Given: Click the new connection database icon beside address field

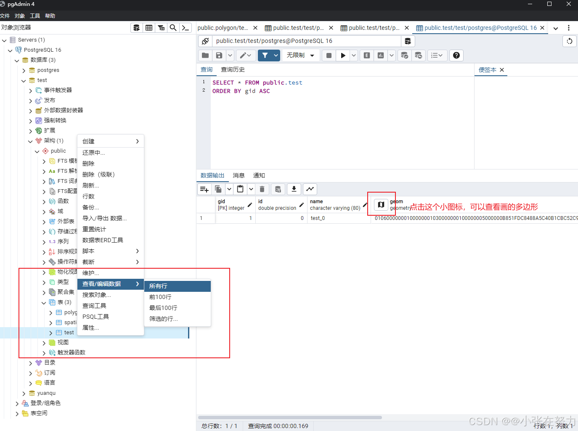Looking at the screenshot, I should pyautogui.click(x=408, y=41).
